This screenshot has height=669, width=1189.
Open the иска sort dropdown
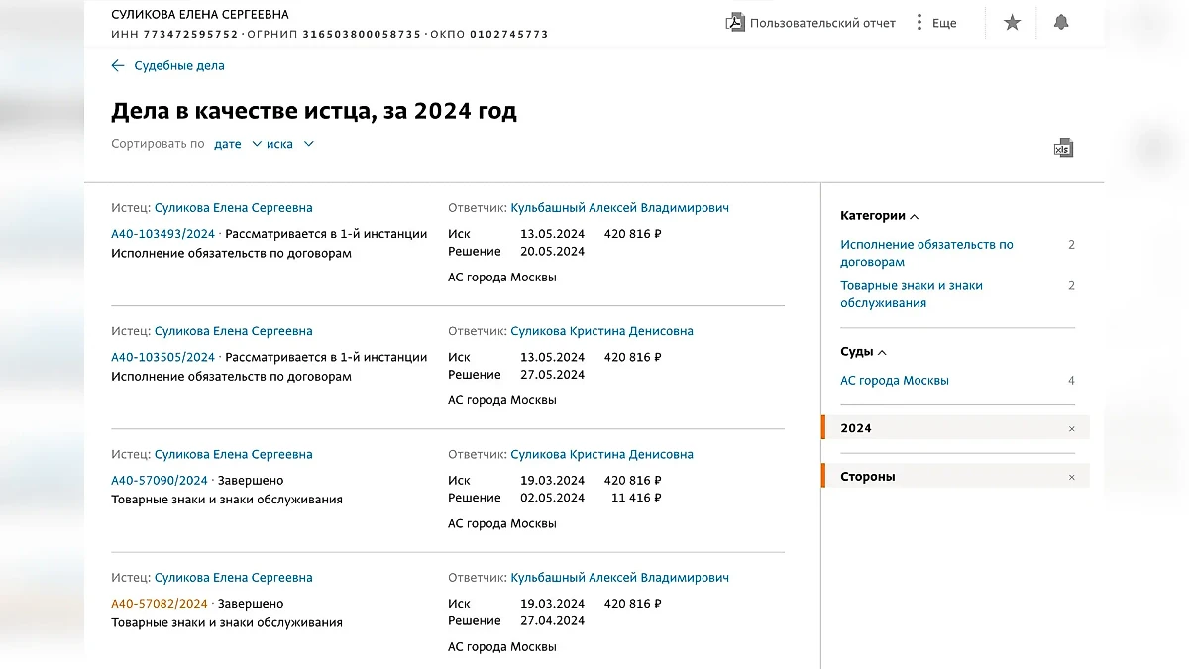click(x=289, y=144)
